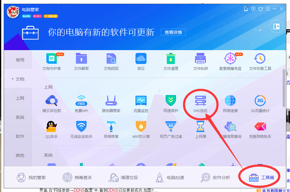Click the pink ranking badge
This screenshot has width=290, height=192.
[x=37, y=16]
